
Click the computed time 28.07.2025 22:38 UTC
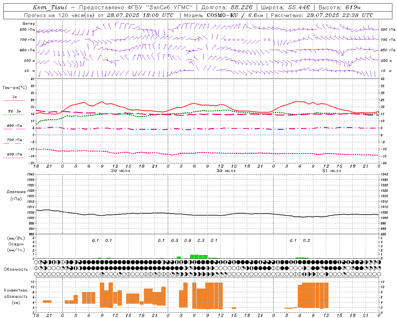[x=340, y=15]
